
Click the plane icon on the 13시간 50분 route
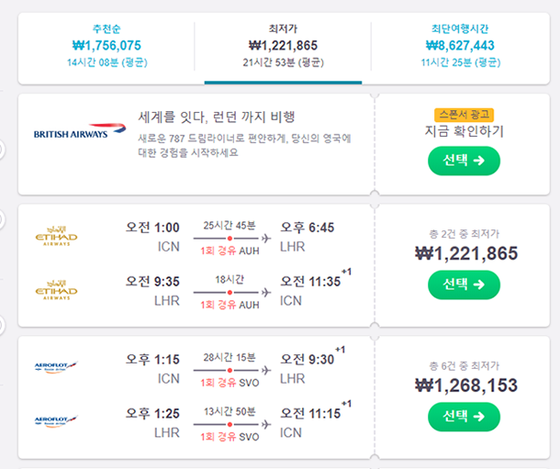coord(266,424)
